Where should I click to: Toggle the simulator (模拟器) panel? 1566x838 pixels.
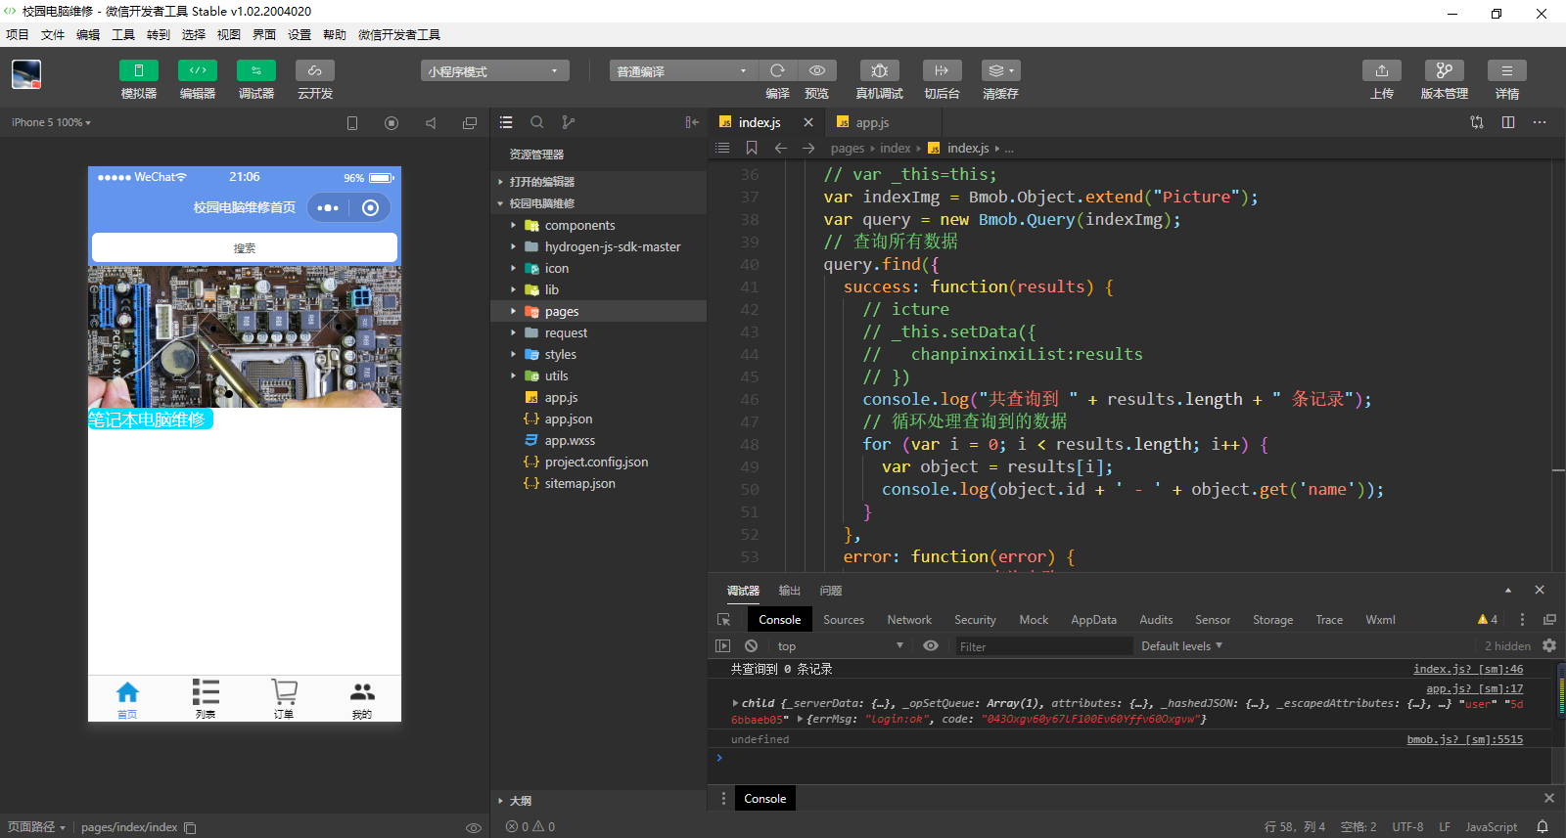[138, 70]
